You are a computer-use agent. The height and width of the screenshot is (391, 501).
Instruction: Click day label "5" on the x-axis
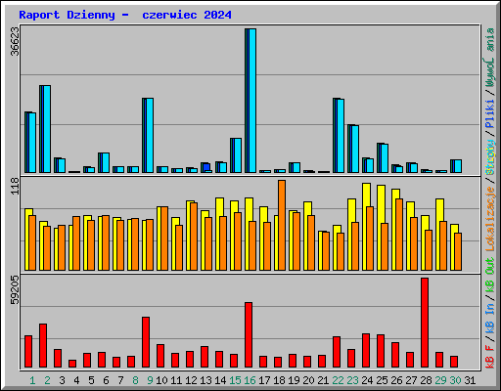(91, 380)
